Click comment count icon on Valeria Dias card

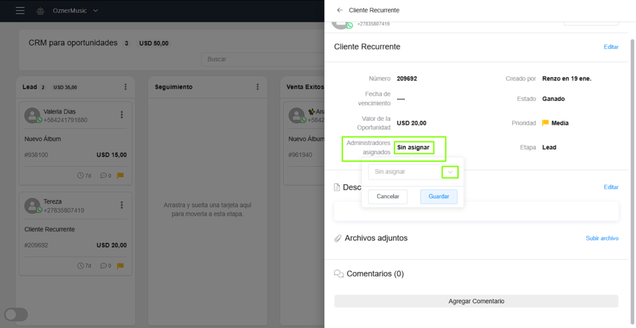[x=103, y=175]
